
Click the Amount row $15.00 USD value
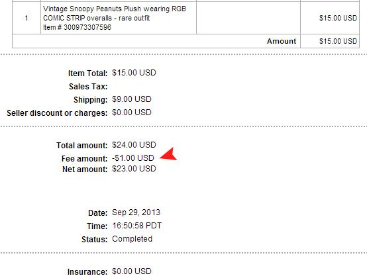tap(338, 41)
